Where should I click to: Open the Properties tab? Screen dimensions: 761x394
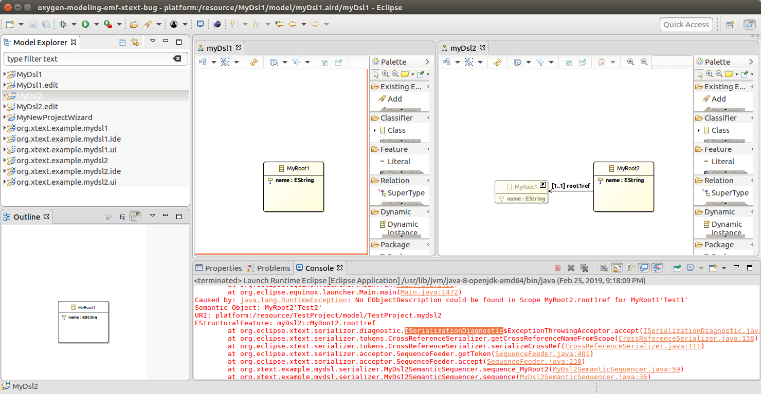(x=219, y=268)
